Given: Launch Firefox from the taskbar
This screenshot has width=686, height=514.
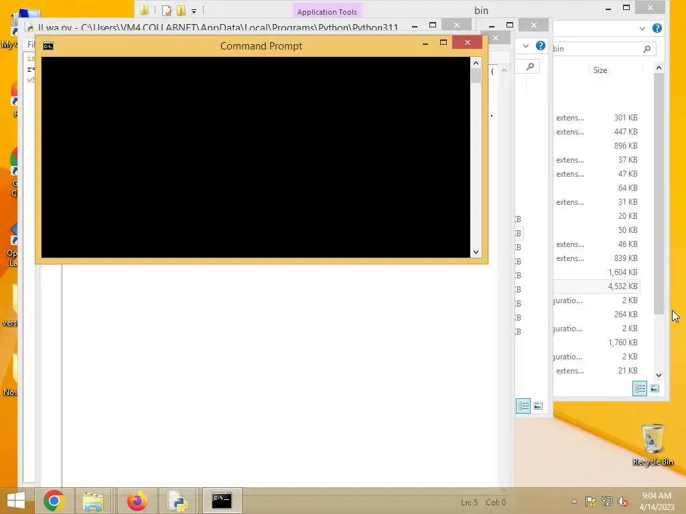Looking at the screenshot, I should pyautogui.click(x=137, y=501).
